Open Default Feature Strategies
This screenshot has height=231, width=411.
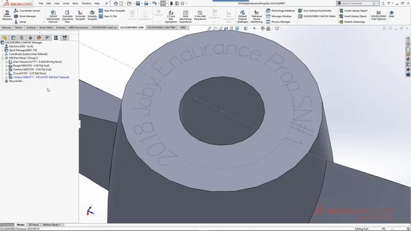pyautogui.click(x=243, y=17)
